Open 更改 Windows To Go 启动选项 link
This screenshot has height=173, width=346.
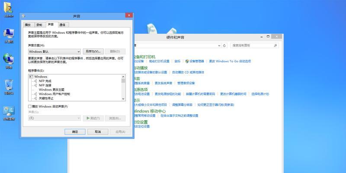pyautogui.click(x=230, y=61)
